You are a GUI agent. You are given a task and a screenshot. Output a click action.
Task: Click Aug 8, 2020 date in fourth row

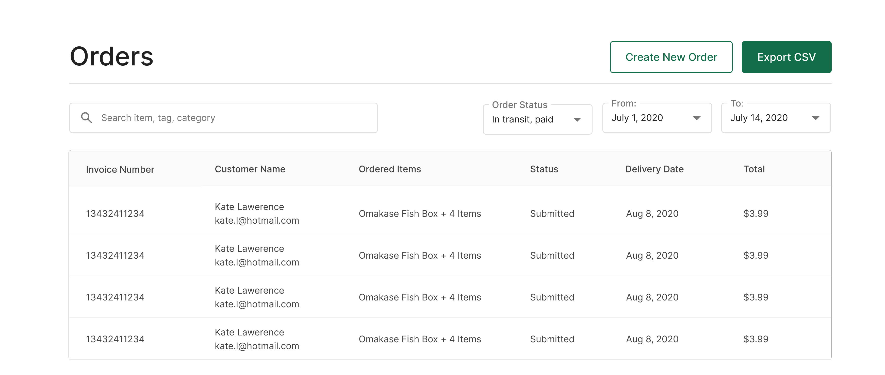pos(652,339)
